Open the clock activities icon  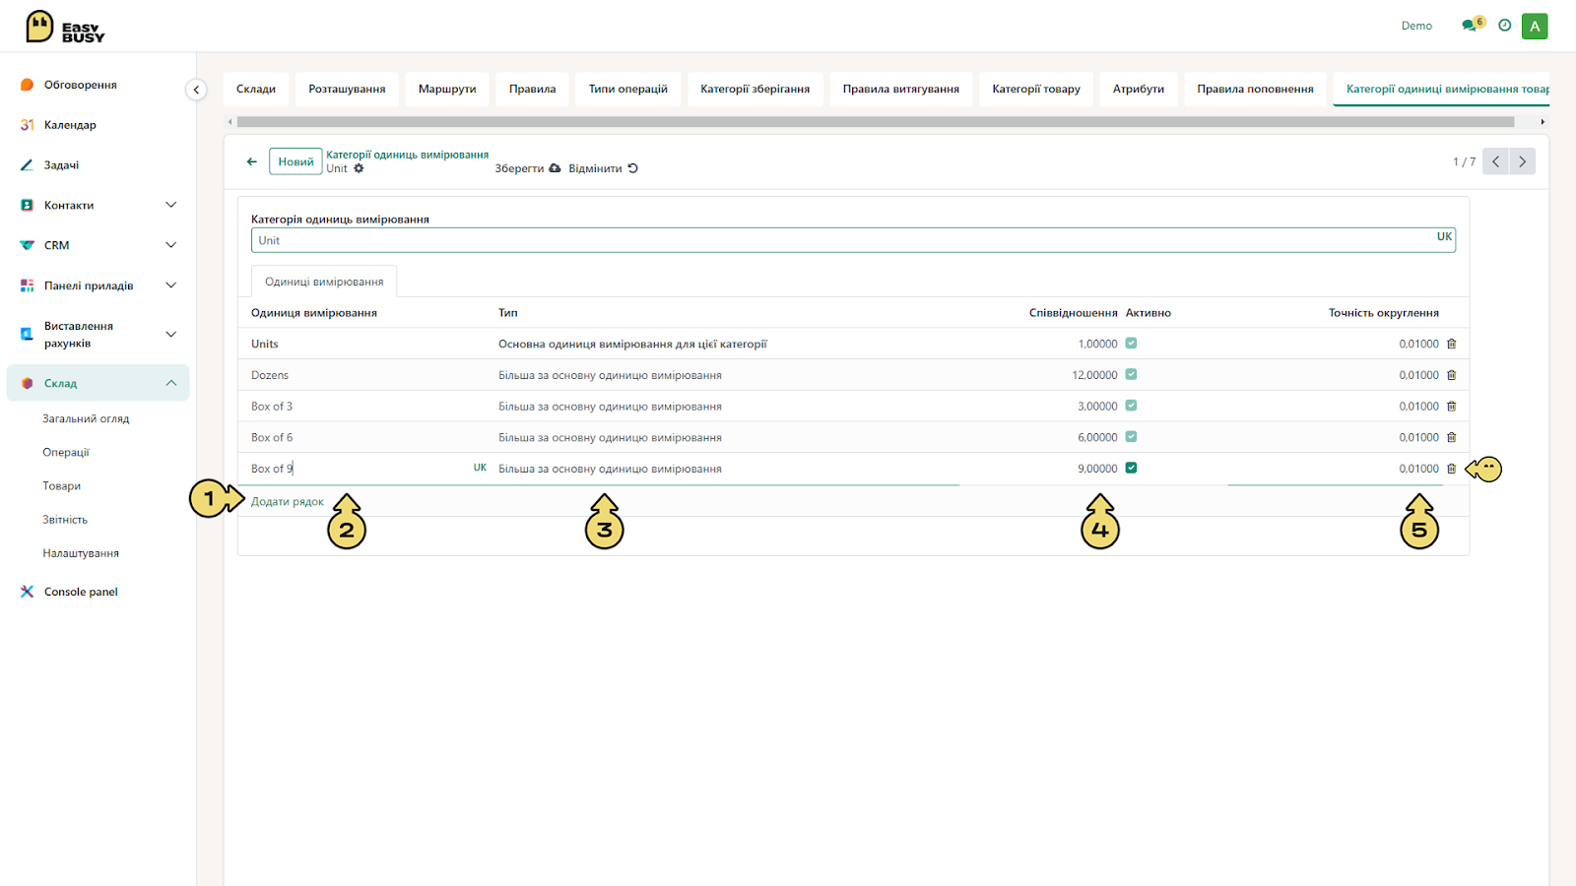1504,26
